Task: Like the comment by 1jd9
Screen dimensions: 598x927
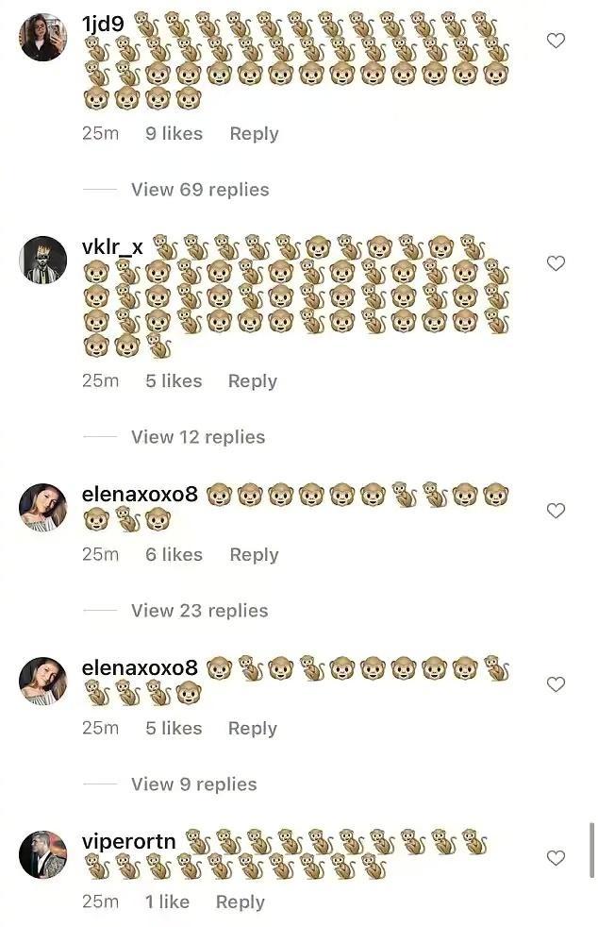Action: 556,41
